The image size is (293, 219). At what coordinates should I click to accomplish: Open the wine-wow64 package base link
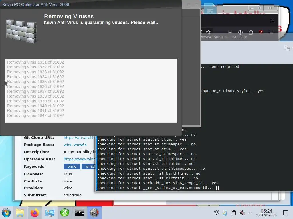click(75, 145)
